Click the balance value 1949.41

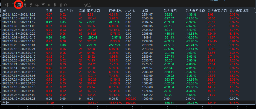pos(147,37)
